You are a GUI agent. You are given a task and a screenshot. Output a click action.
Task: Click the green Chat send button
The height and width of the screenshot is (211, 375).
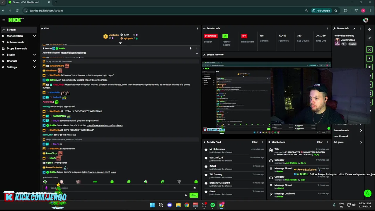(194, 195)
